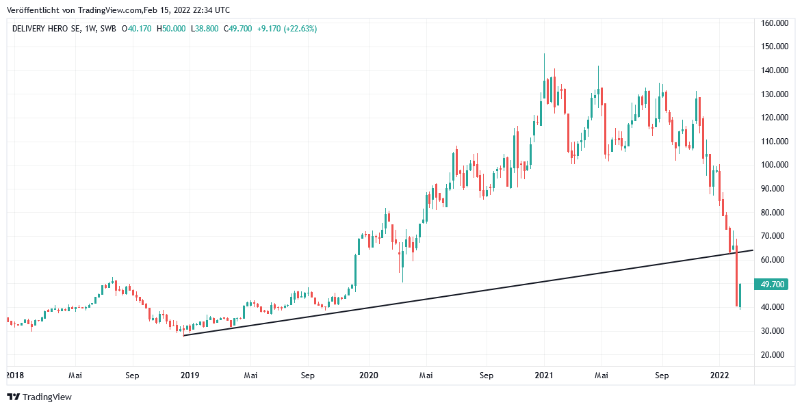Click the Sep label between 2021 and 2022
Screen dimensions: 802x409
pos(662,375)
